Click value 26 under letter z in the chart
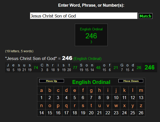The width and height of the screenshot is (160, 122). click(141, 113)
